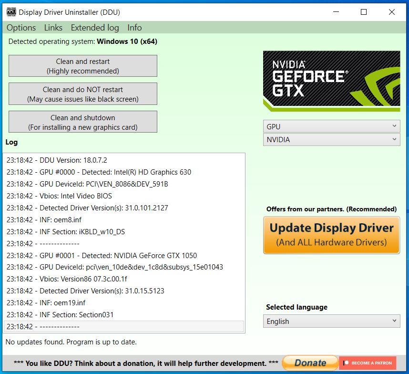Select log line 'Detected Driver Version(s): 31.0.15.5123'
409x374 pixels.
tap(124, 291)
